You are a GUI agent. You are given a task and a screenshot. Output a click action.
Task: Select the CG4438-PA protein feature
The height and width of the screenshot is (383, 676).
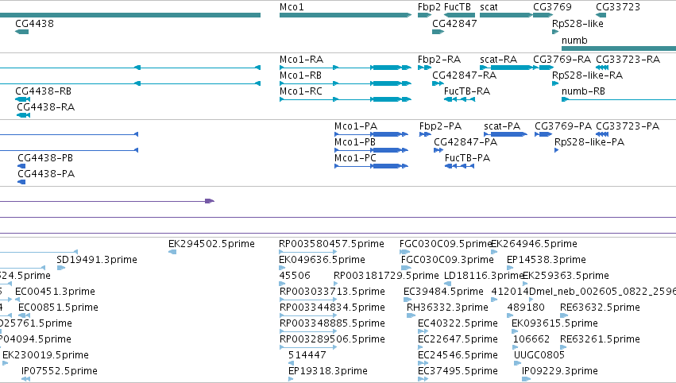tap(21, 182)
